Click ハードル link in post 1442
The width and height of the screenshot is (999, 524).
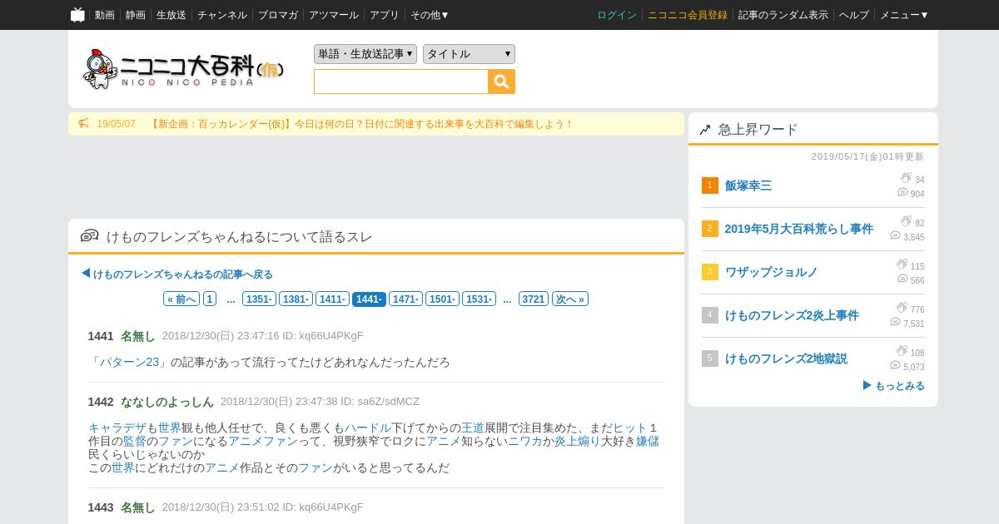tap(368, 428)
